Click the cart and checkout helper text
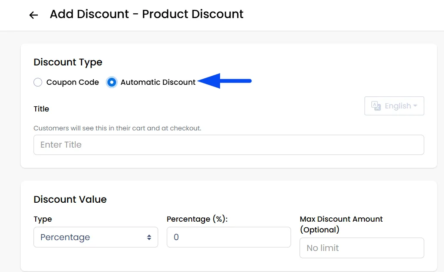The width and height of the screenshot is (444, 272). 117,128
